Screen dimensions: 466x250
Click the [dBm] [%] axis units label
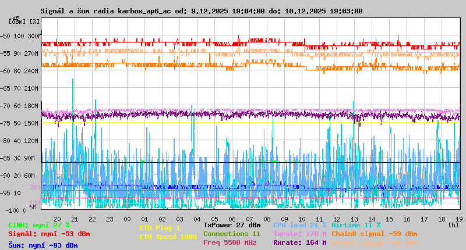click(24, 21)
